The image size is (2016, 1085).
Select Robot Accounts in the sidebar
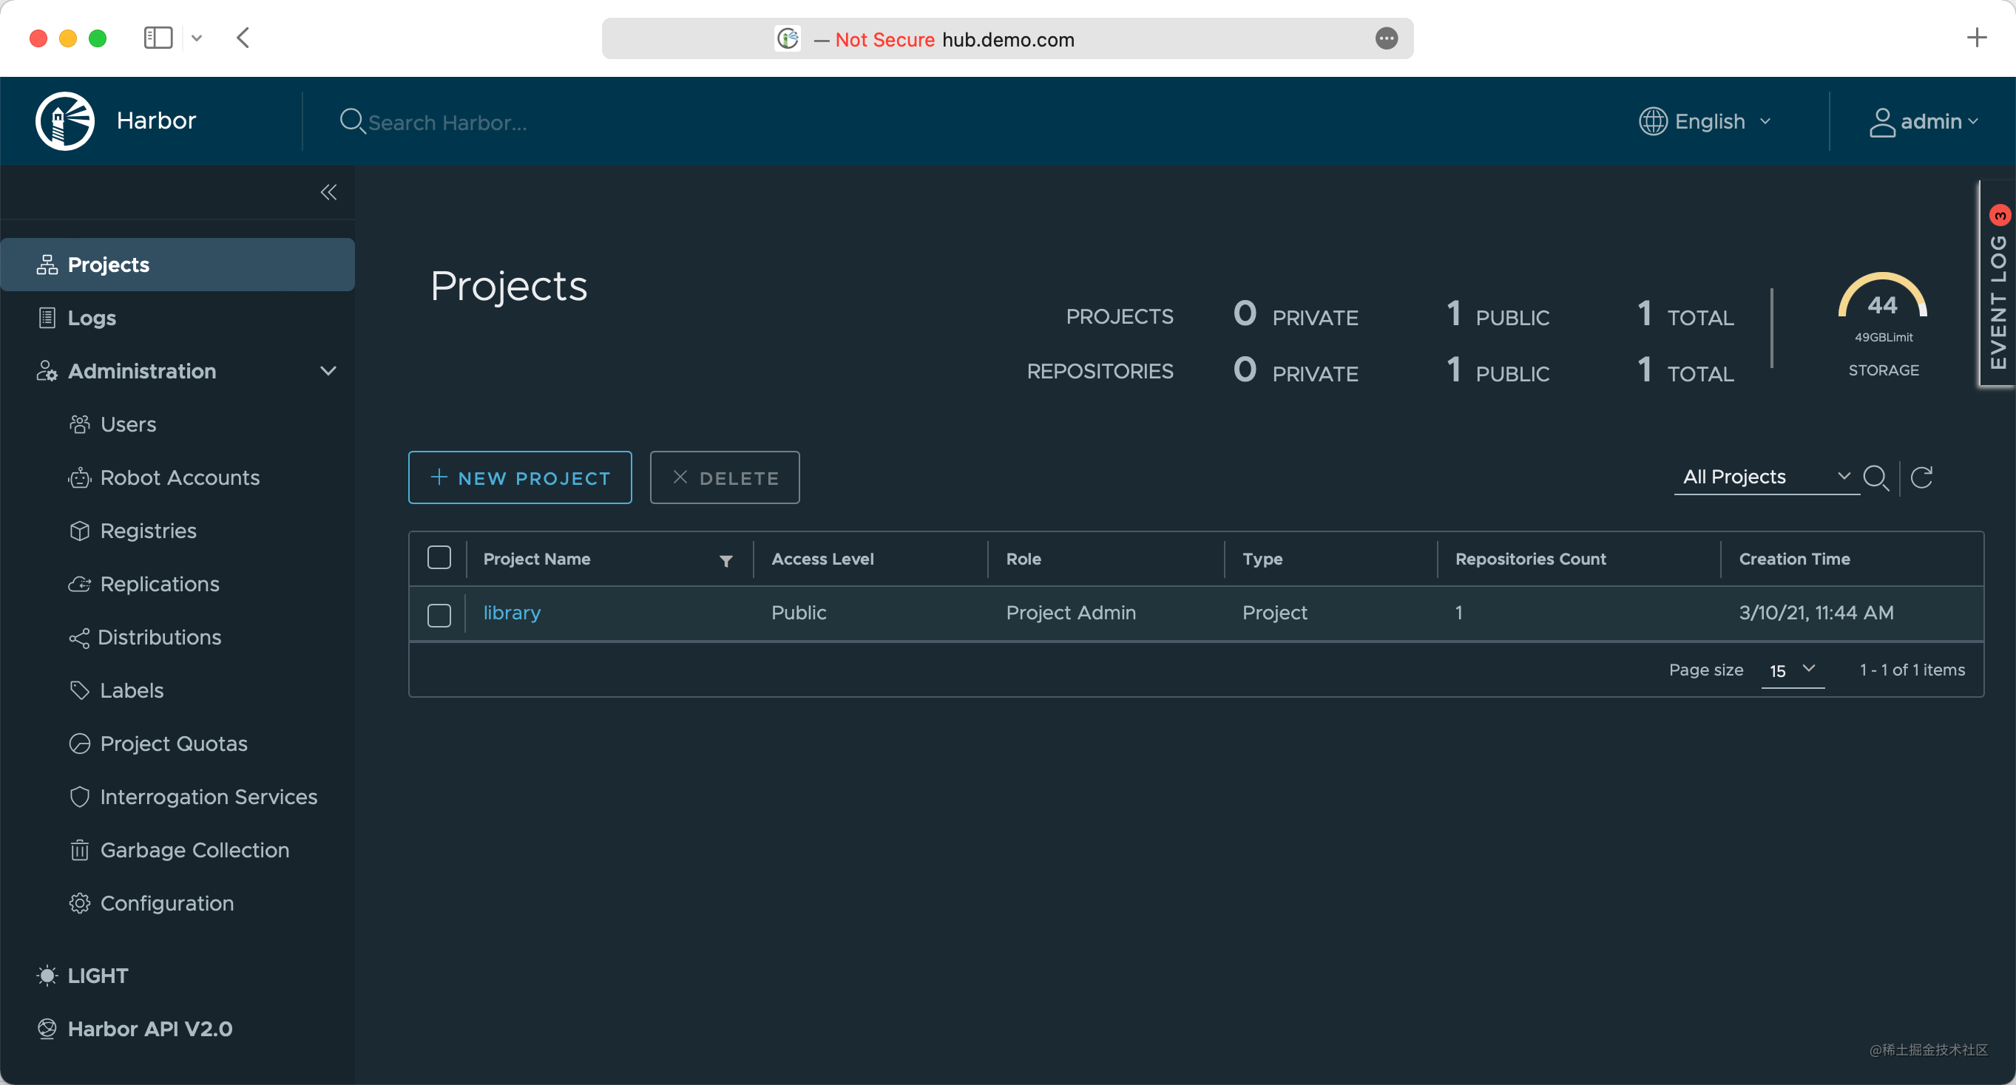[x=179, y=477]
